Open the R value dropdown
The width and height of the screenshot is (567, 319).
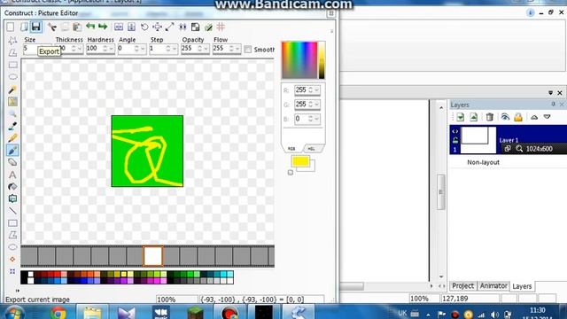pos(317,90)
